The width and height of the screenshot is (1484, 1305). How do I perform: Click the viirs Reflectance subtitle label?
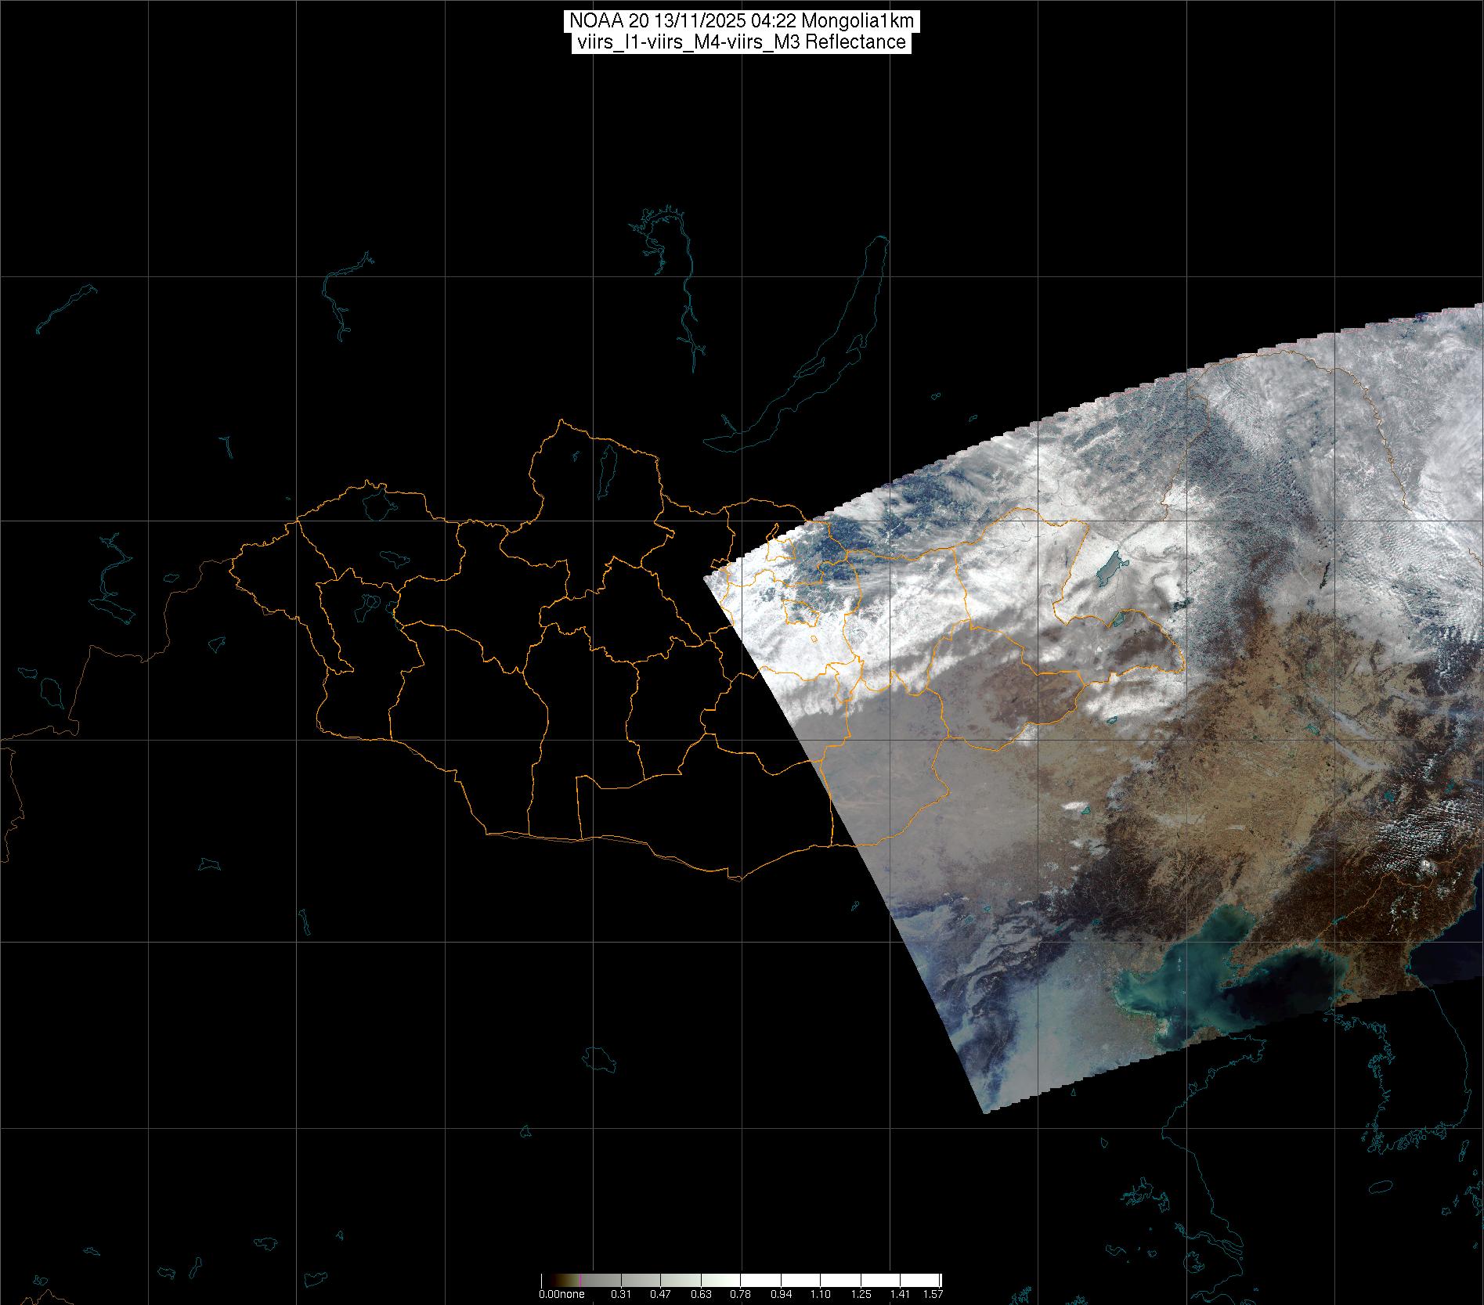(x=741, y=42)
